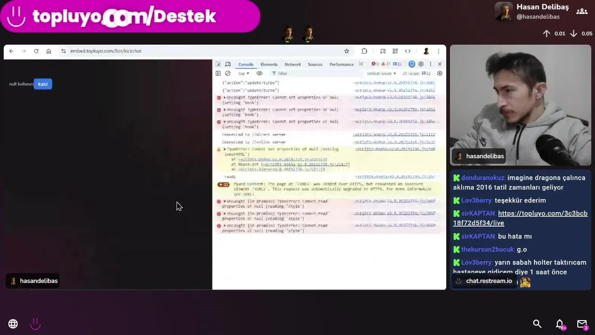Clear the console with the ban icon

[228, 74]
